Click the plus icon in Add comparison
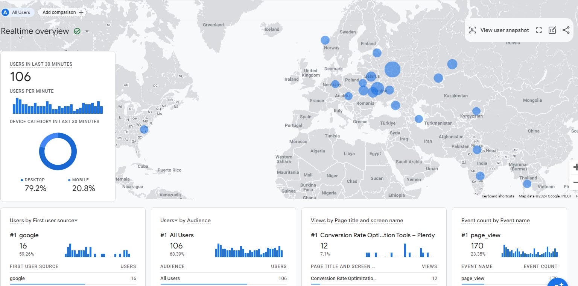 [x=81, y=12]
